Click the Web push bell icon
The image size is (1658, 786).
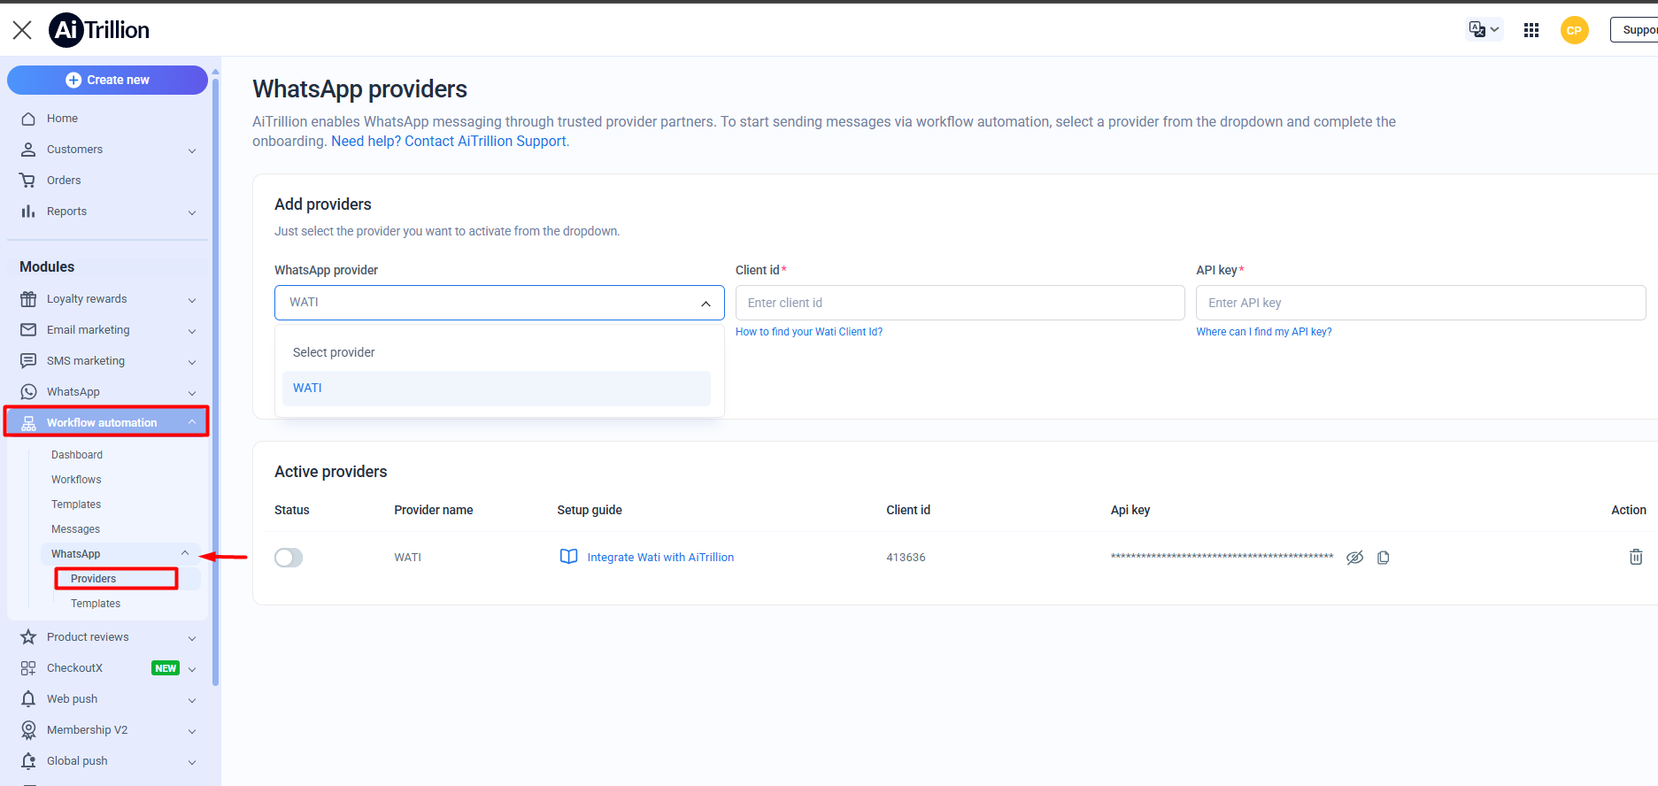pos(28,699)
